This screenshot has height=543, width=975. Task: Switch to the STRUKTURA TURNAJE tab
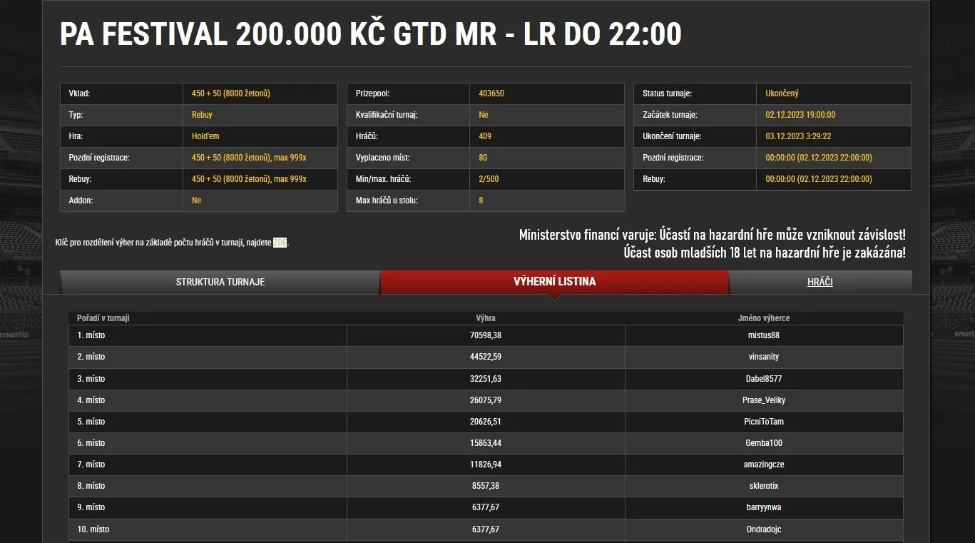tap(220, 282)
